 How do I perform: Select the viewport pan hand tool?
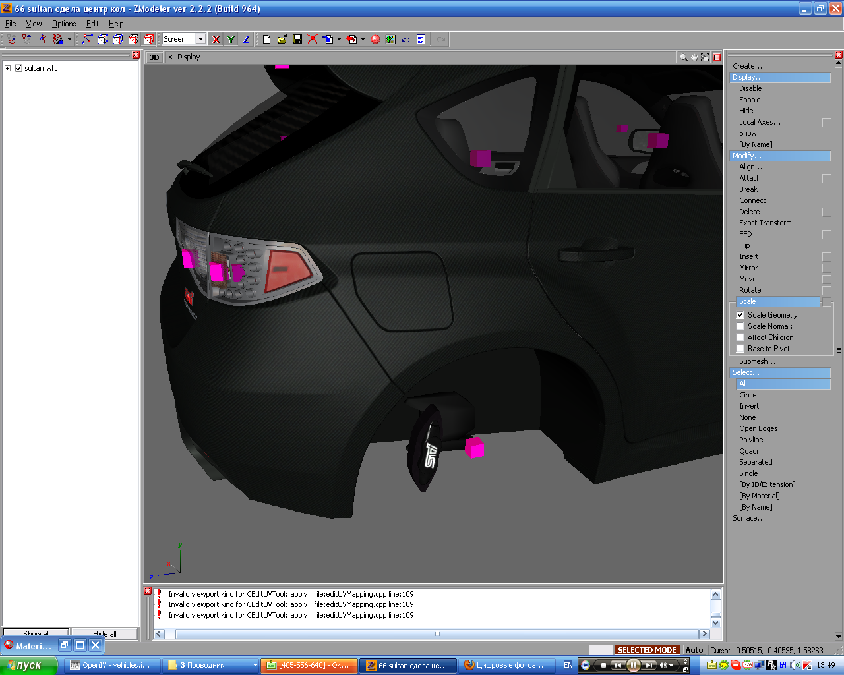694,57
